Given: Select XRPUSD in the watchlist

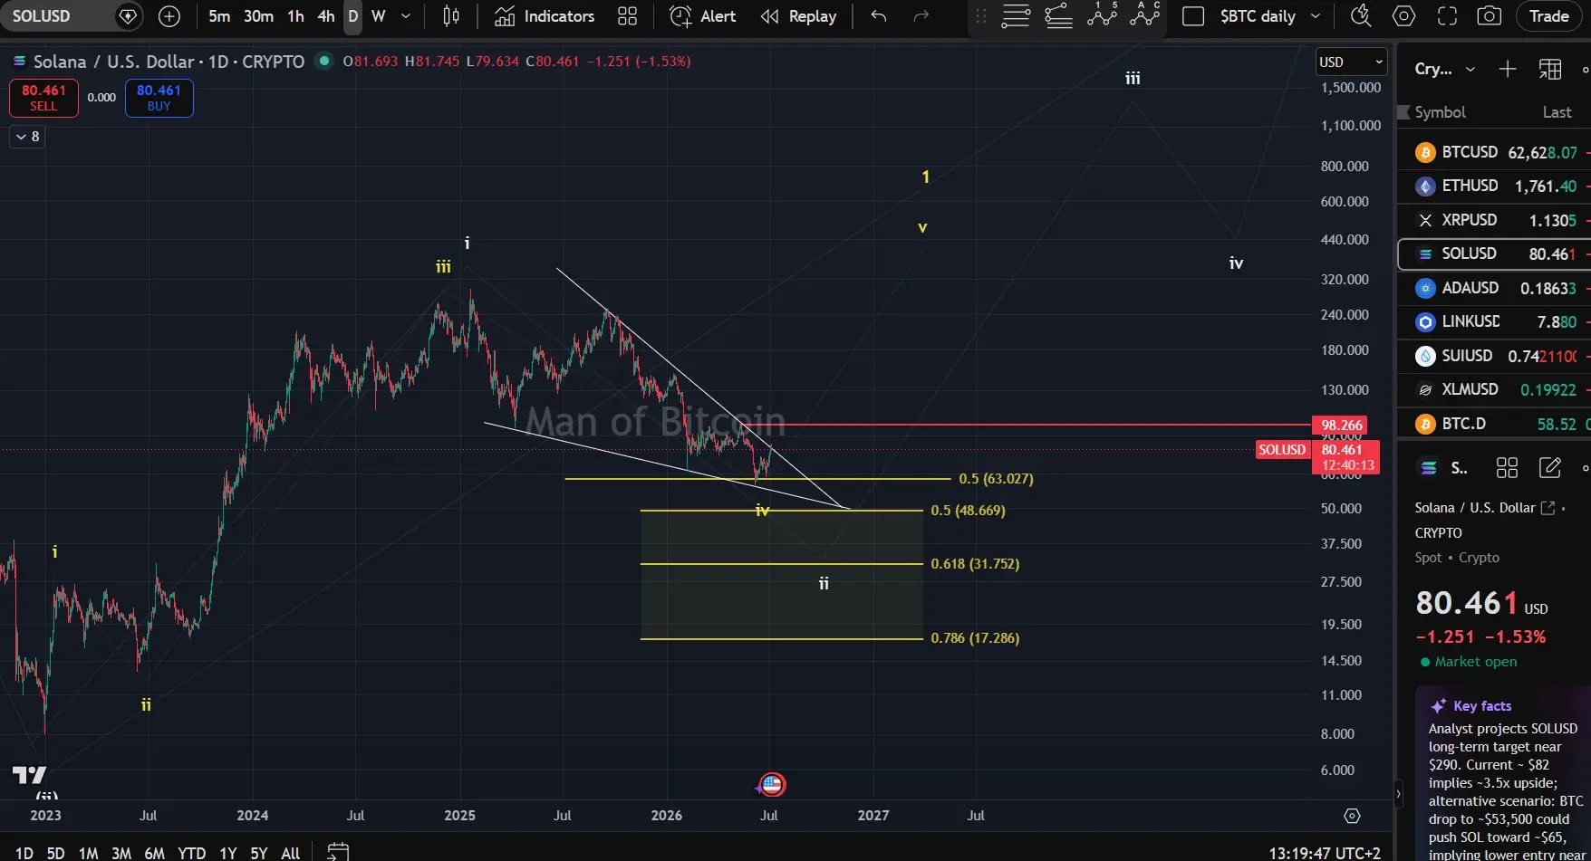Looking at the screenshot, I should click(x=1494, y=220).
